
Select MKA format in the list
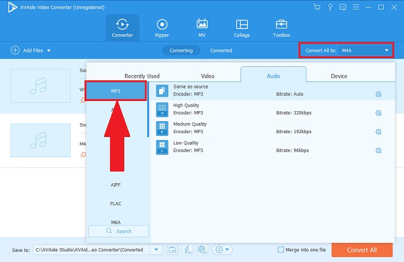pyautogui.click(x=116, y=222)
